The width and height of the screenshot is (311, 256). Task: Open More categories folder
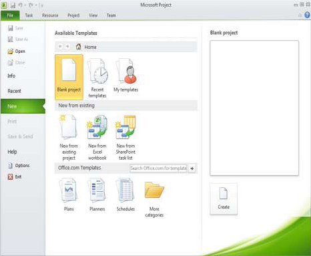tap(154, 199)
